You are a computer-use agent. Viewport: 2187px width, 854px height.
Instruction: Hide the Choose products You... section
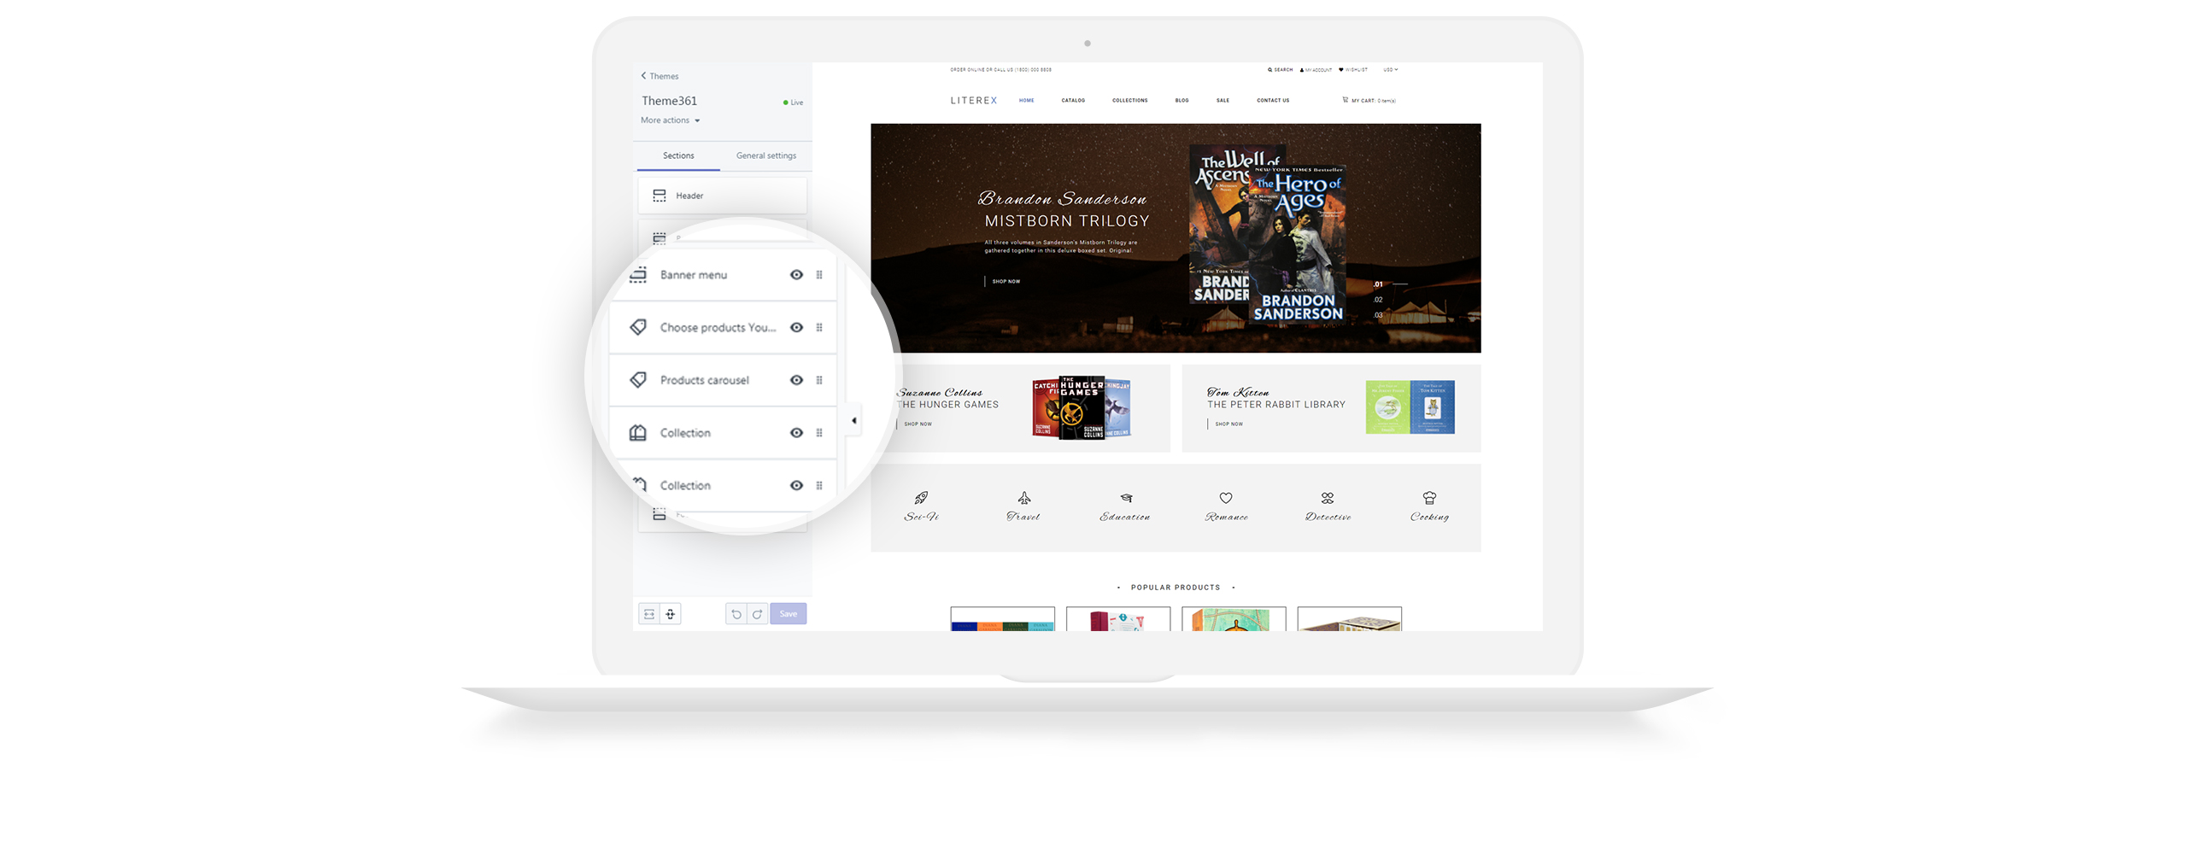pos(796,328)
